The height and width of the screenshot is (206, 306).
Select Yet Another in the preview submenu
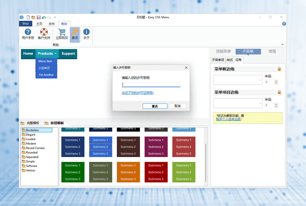pyautogui.click(x=46, y=75)
